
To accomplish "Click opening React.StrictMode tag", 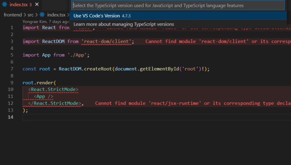I will coord(53,90).
